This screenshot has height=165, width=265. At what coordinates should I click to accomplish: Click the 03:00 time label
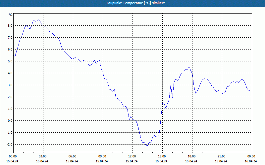tap(43, 156)
